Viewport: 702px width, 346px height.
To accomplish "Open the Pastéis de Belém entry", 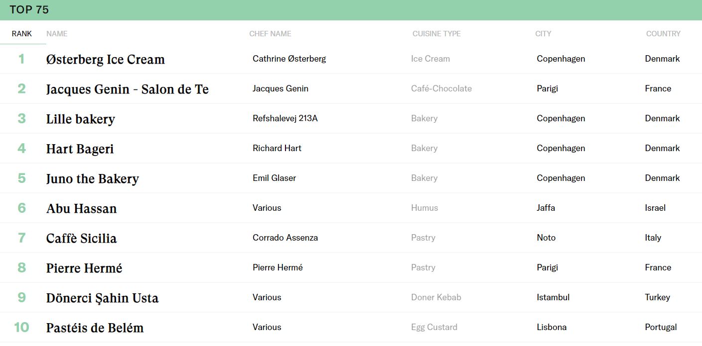I will tap(95, 328).
